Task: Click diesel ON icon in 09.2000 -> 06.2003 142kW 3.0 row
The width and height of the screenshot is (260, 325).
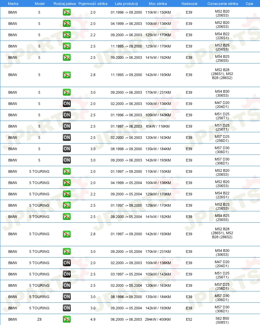Action: click(67, 160)
